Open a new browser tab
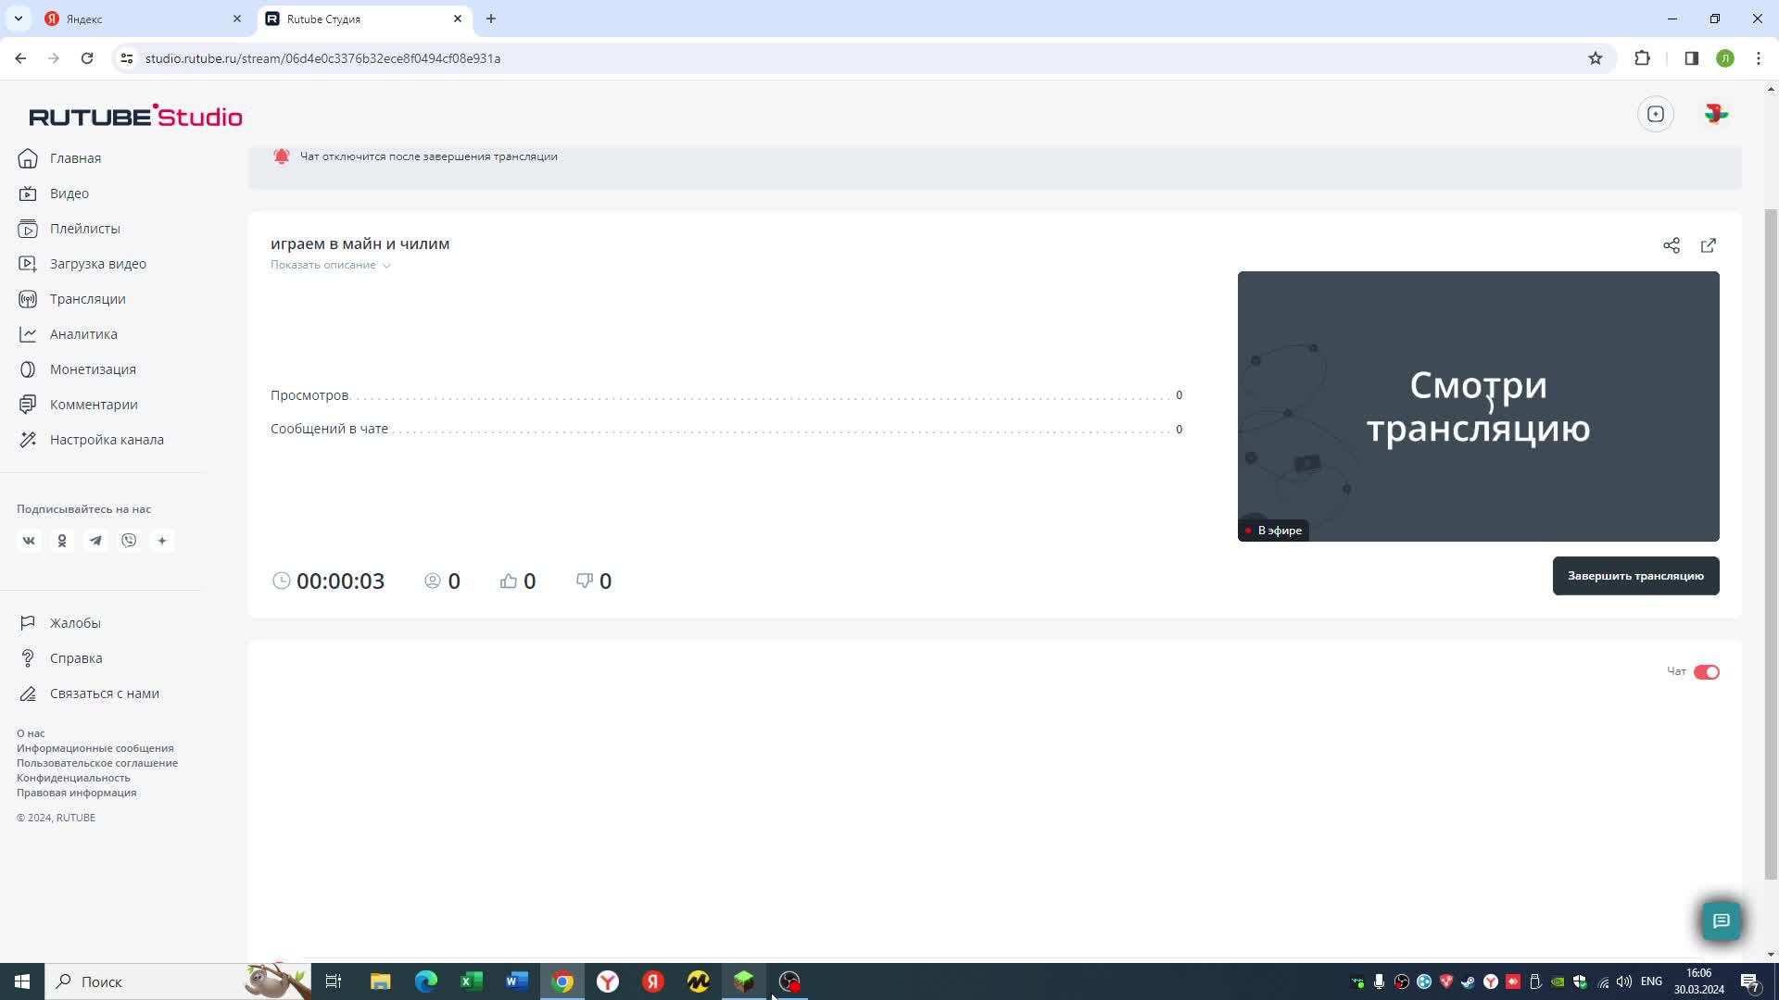 (x=491, y=19)
